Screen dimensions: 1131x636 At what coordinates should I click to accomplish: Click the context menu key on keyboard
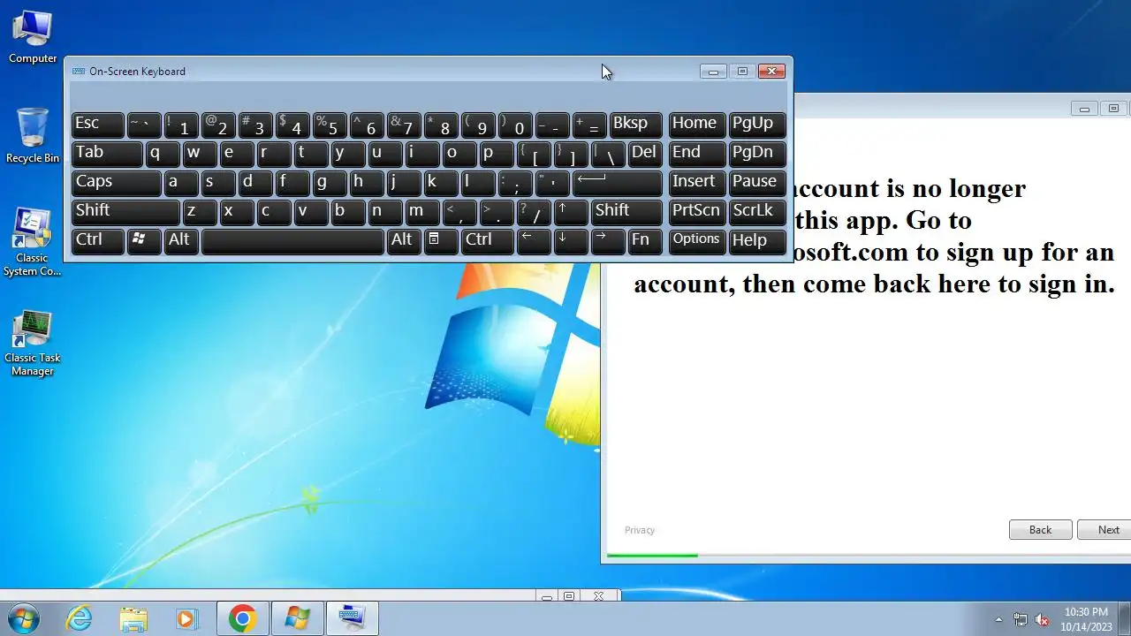coord(441,241)
